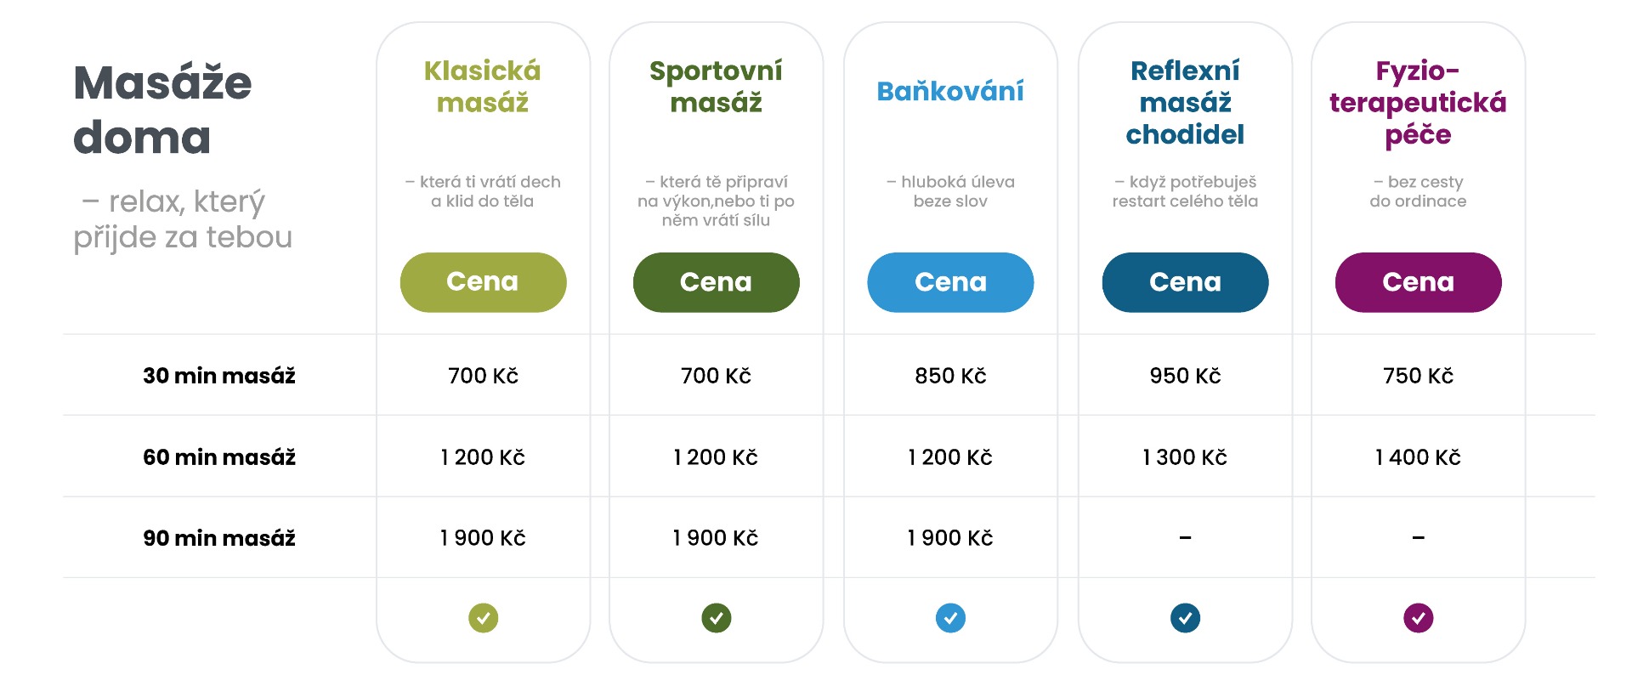Click the purple checkmark under Fyzioterapeutická péče
This screenshot has width=1632, height=686.
point(1418,618)
